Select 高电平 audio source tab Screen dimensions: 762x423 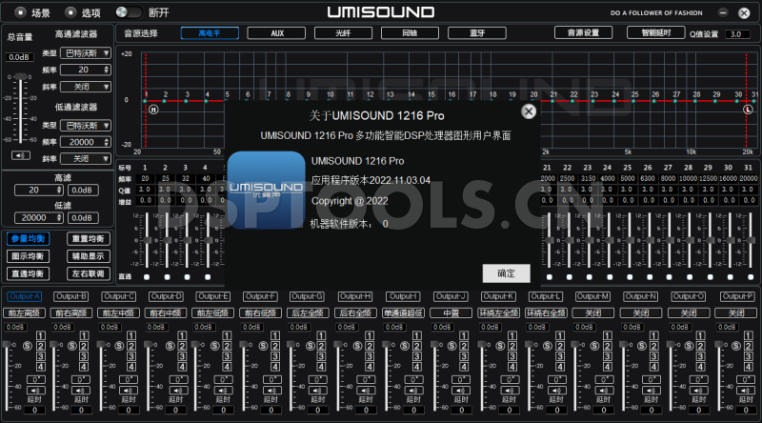pyautogui.click(x=210, y=33)
